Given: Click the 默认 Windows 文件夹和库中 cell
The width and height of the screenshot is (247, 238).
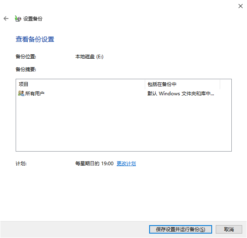Looking at the screenshot, I should point(181,93).
